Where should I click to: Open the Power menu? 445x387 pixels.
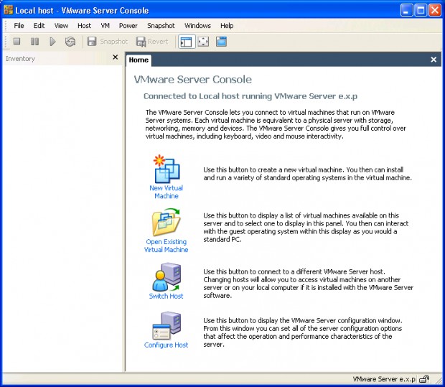pos(128,26)
